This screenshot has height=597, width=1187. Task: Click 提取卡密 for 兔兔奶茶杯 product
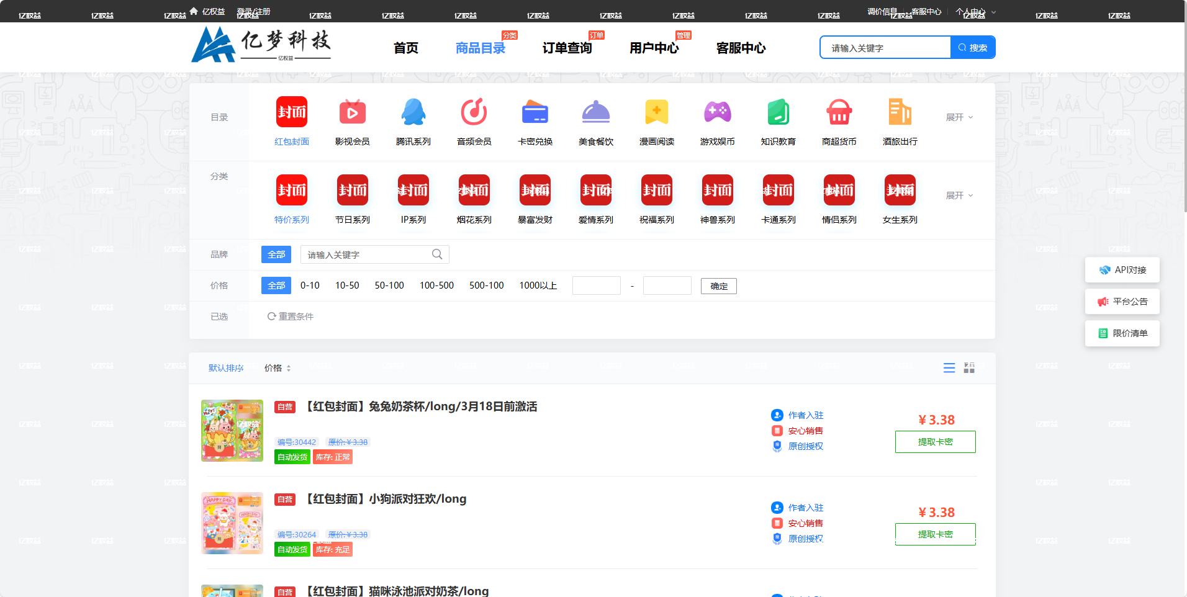click(935, 441)
